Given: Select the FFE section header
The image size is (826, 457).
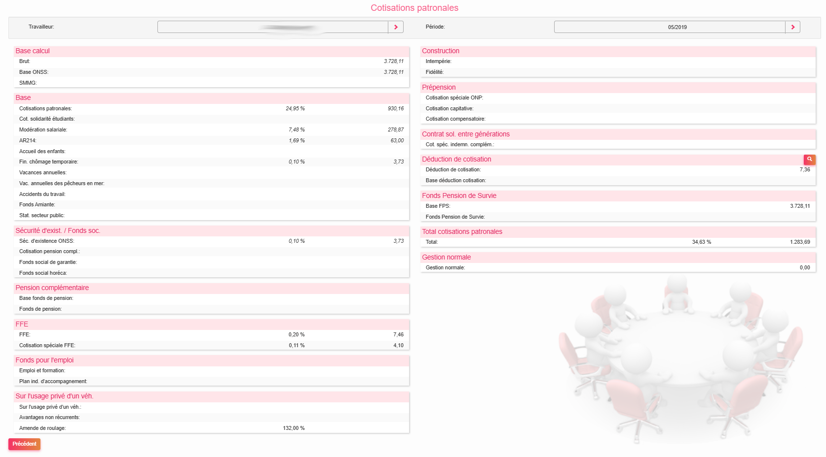Looking at the screenshot, I should pyautogui.click(x=22, y=324).
